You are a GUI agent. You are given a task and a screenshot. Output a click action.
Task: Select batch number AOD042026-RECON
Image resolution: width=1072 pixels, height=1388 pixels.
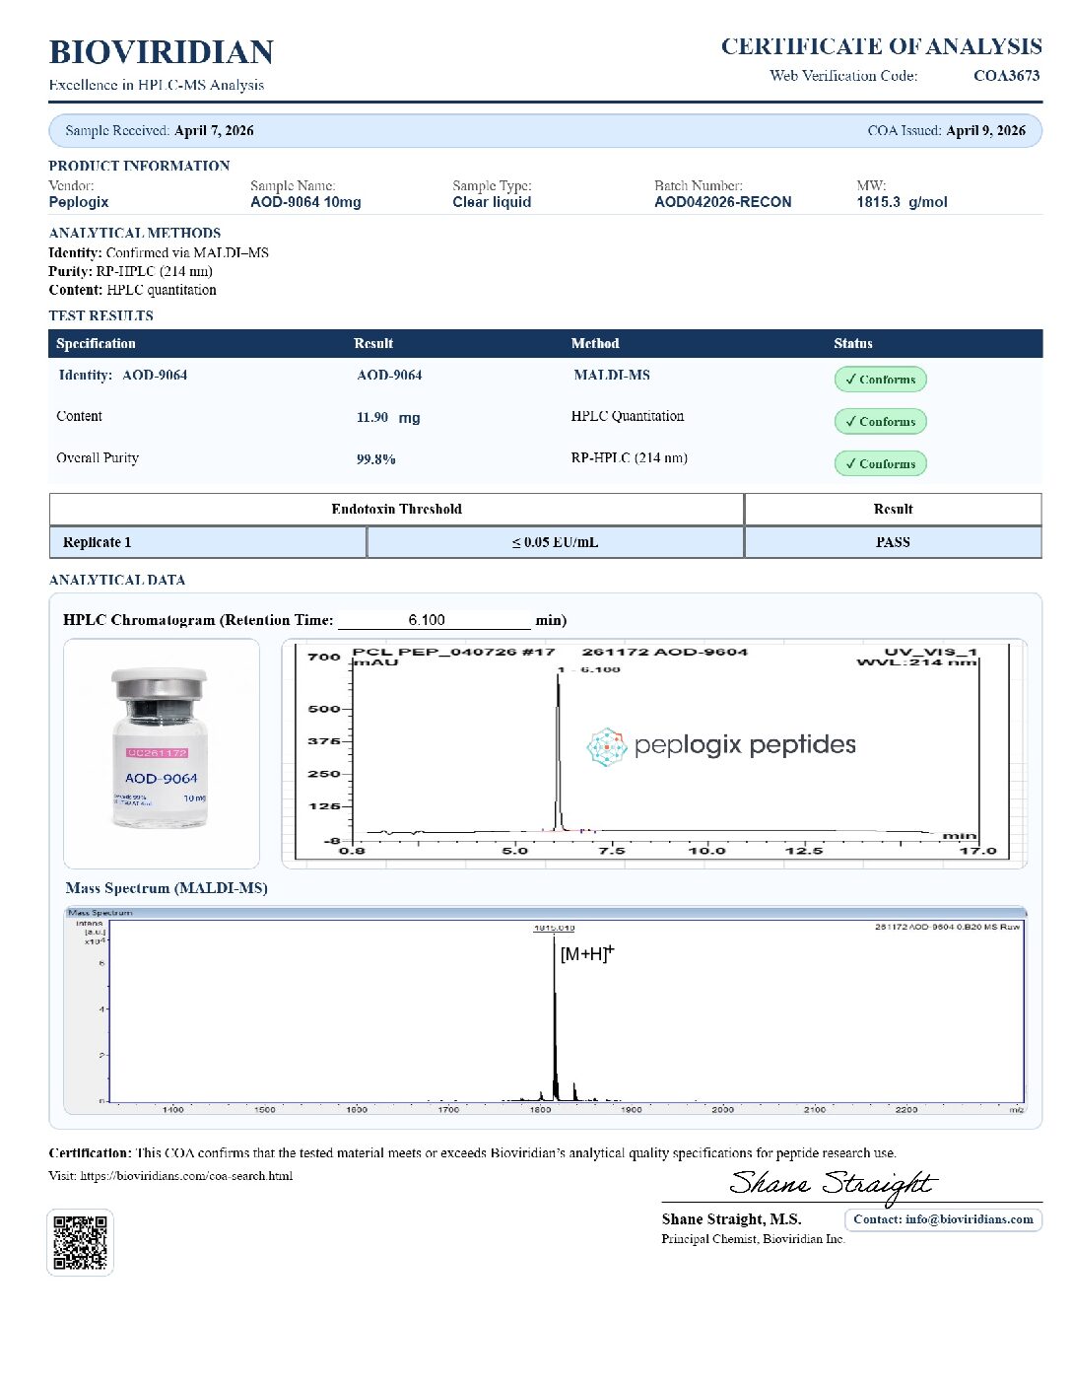[723, 202]
